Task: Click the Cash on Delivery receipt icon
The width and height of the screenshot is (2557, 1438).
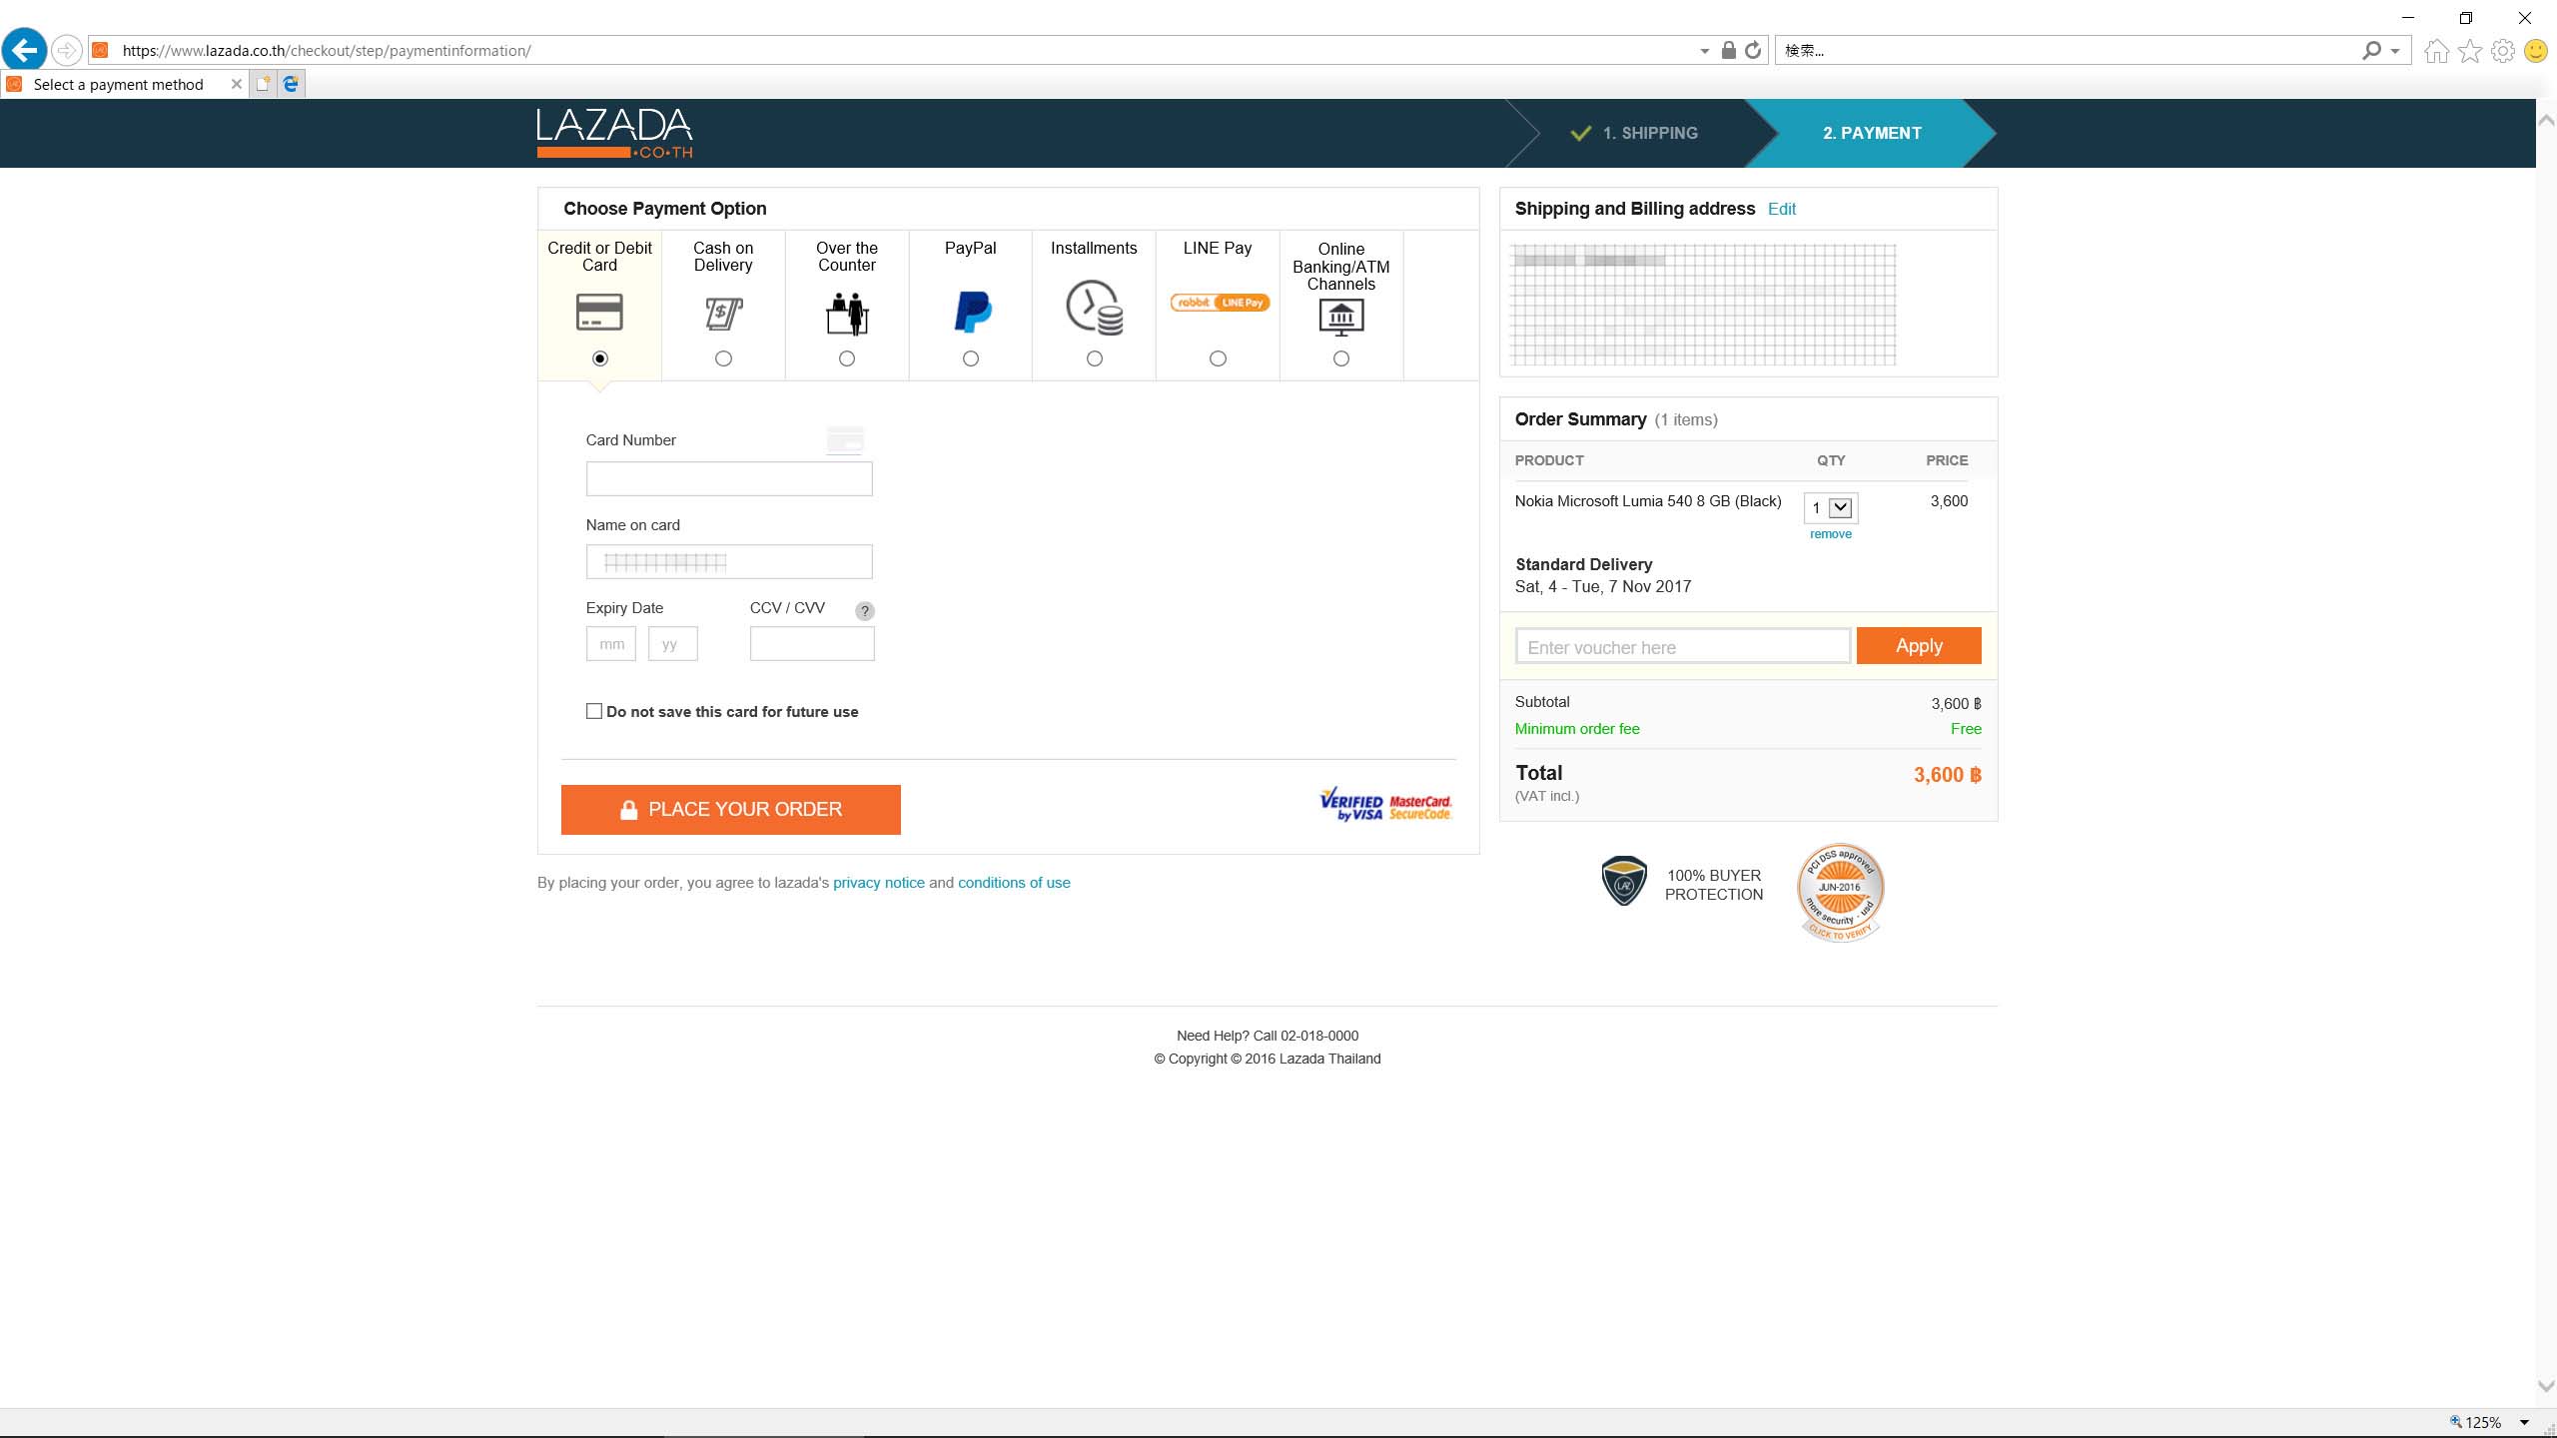Action: pos(723,313)
